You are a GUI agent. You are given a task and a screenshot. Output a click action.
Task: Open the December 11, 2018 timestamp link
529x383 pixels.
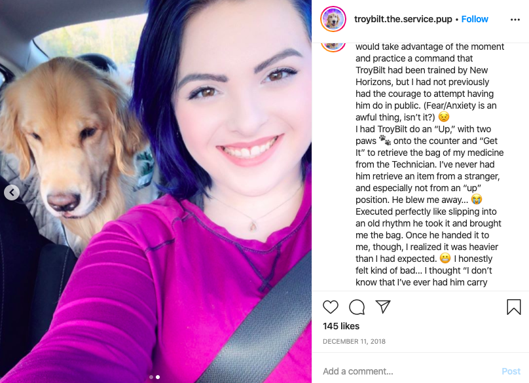(x=354, y=342)
